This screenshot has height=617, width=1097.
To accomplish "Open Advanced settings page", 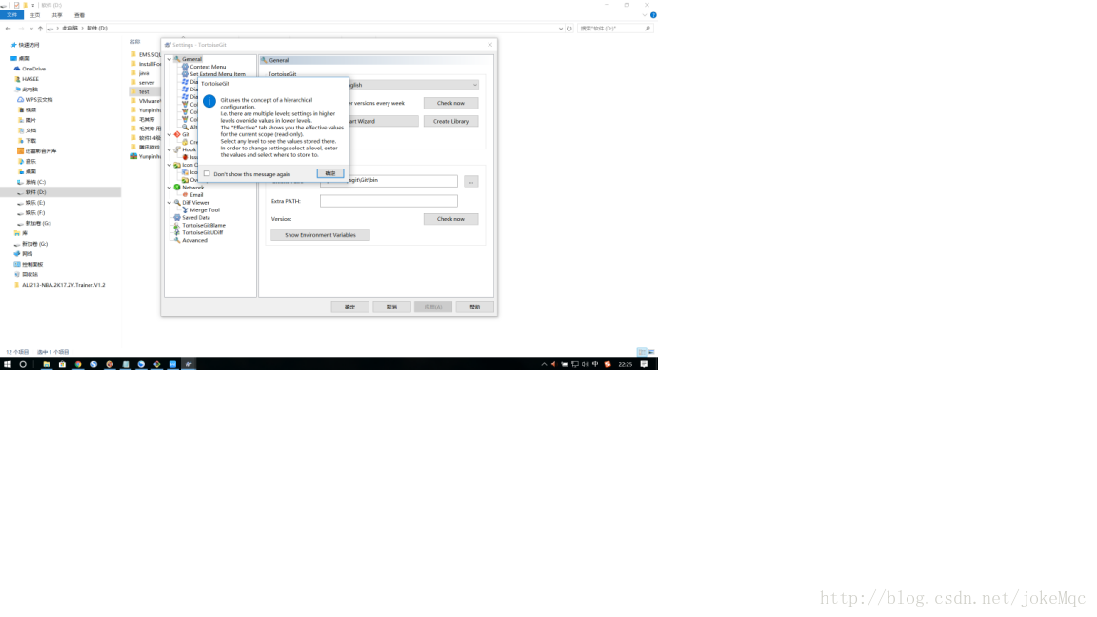I will (x=194, y=241).
